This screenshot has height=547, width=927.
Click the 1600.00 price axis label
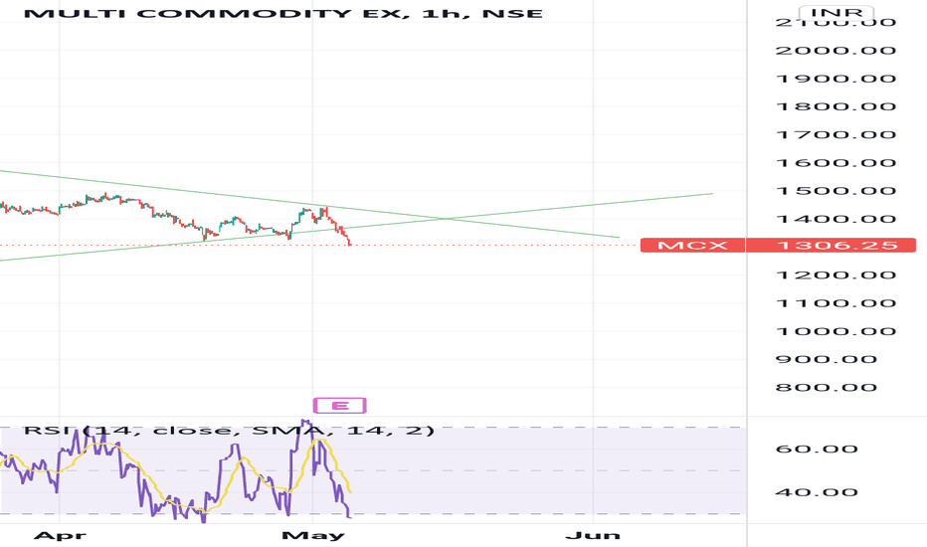(835, 163)
